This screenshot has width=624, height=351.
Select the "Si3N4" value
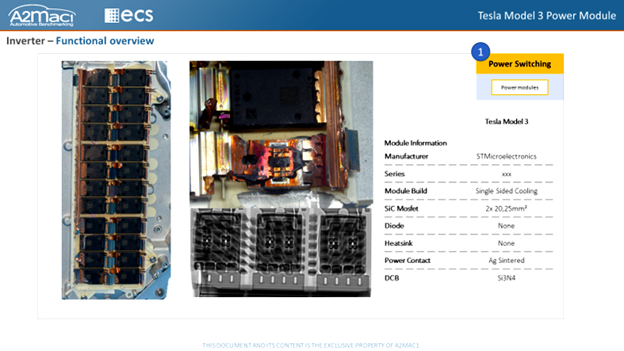tap(506, 278)
